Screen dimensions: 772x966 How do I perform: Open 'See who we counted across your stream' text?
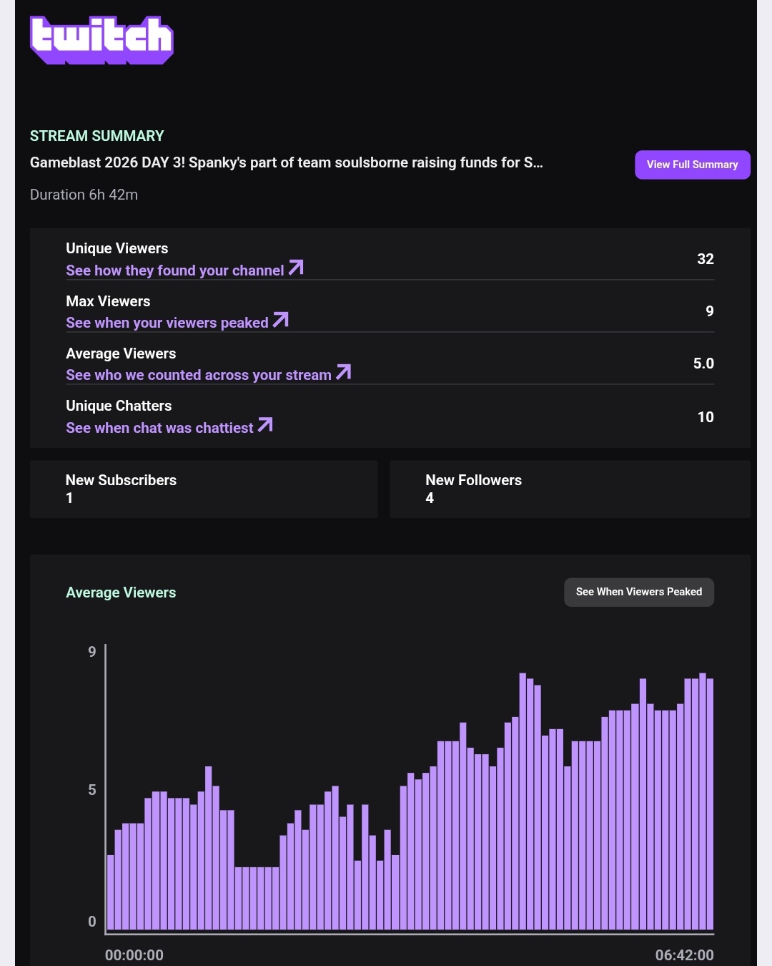[198, 375]
